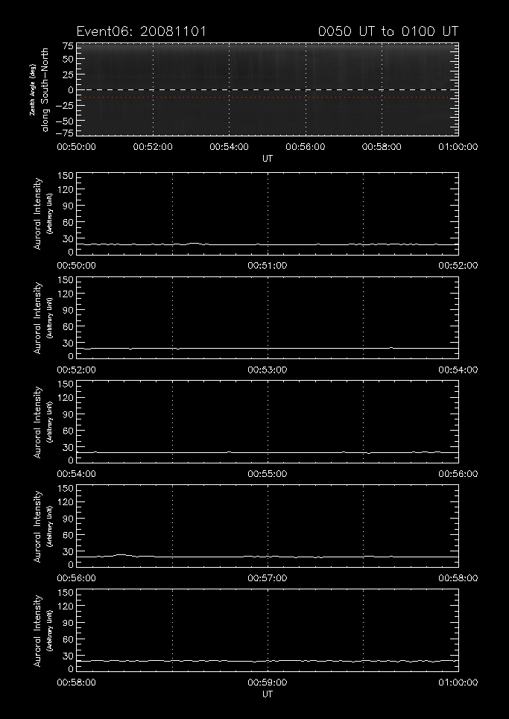Click the "along South-North" axis label
509x719 pixels.
coord(45,90)
